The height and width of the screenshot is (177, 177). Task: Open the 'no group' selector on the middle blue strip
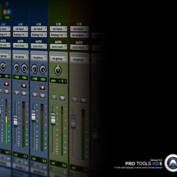tap(21, 57)
